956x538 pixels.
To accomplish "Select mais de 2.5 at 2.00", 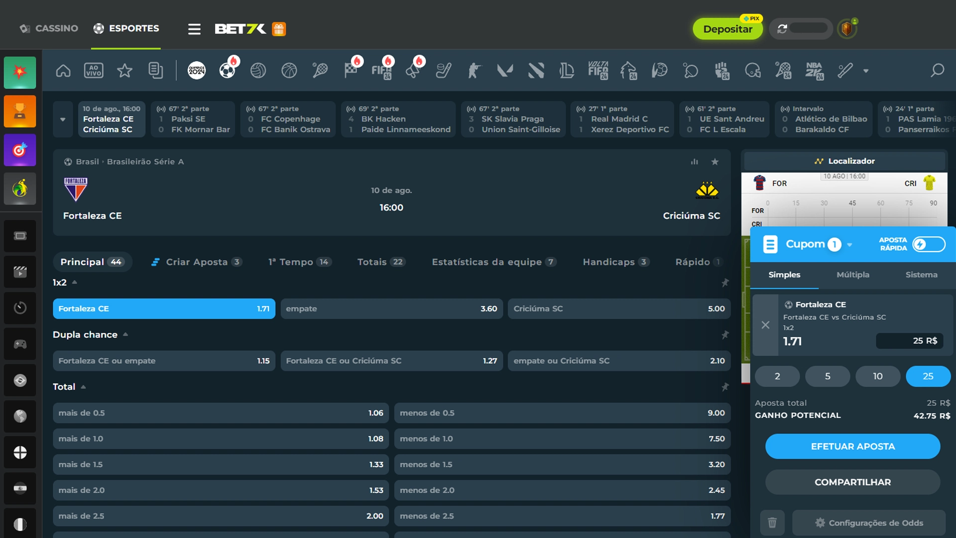I will coord(221,516).
